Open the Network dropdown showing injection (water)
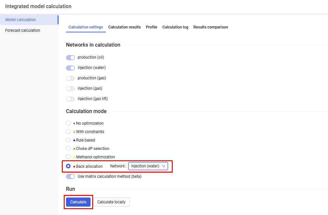Viewport: 328px width, 215px height. point(148,166)
